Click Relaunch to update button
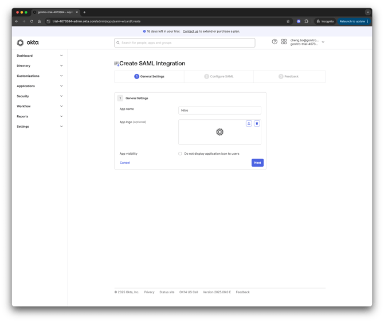 (x=354, y=21)
